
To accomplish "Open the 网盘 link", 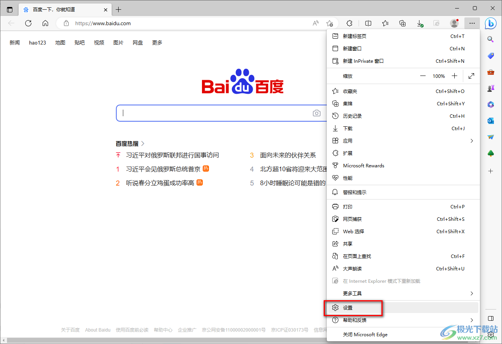I will click(138, 43).
